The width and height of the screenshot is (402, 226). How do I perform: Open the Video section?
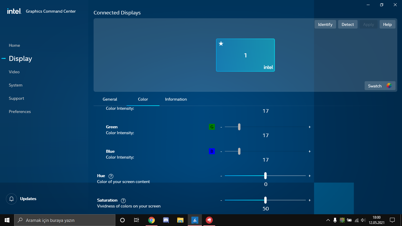(14, 72)
